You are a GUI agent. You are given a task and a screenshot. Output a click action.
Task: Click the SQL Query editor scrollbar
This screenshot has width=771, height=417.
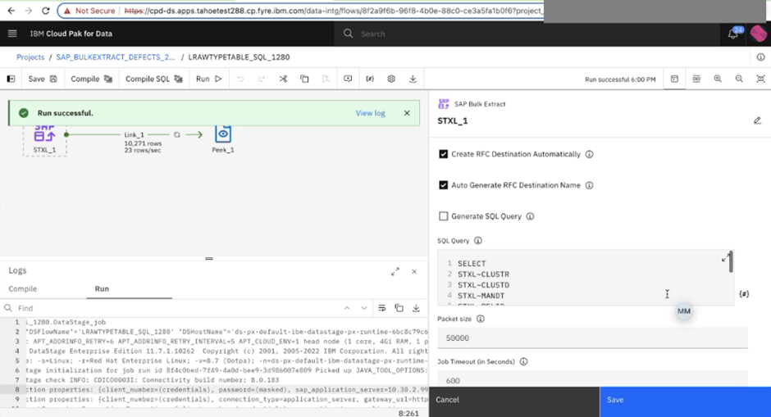(x=731, y=262)
